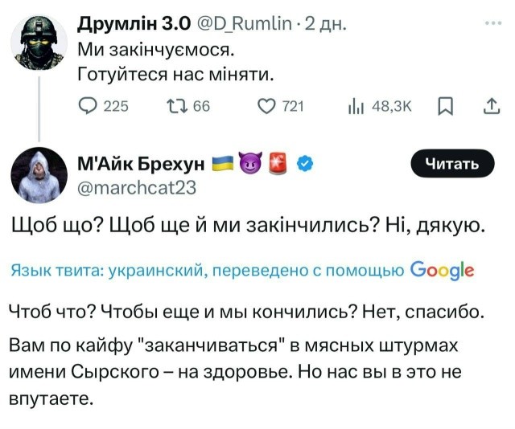This screenshot has width=515, height=429.
Task: Open the @marchcat23 handle
Action: click(x=135, y=187)
